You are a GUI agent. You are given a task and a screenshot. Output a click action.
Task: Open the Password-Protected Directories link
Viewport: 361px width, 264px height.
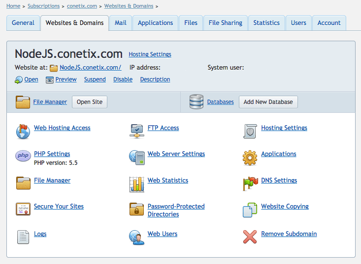pos(176,210)
